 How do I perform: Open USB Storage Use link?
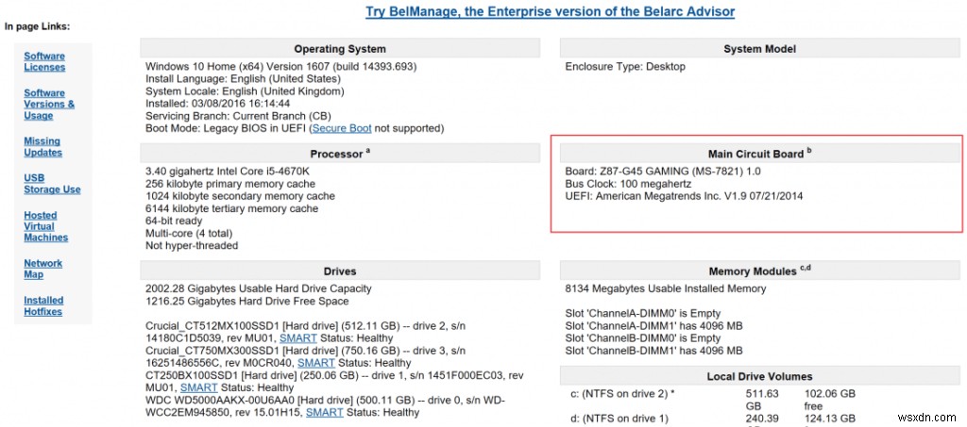[52, 183]
